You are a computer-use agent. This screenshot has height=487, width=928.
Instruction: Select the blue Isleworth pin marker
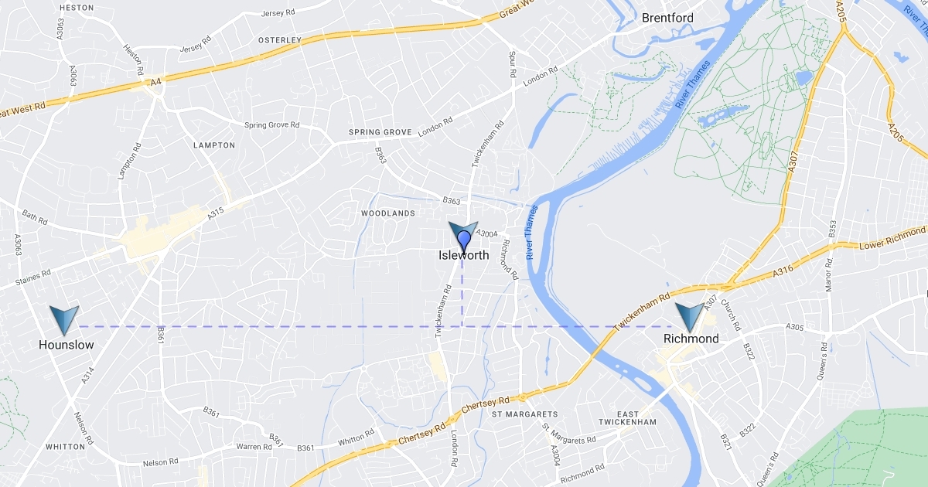[x=464, y=240]
